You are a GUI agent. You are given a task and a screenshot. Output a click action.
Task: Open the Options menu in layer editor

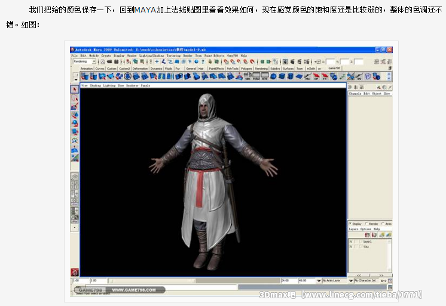pyautogui.click(x=366, y=229)
